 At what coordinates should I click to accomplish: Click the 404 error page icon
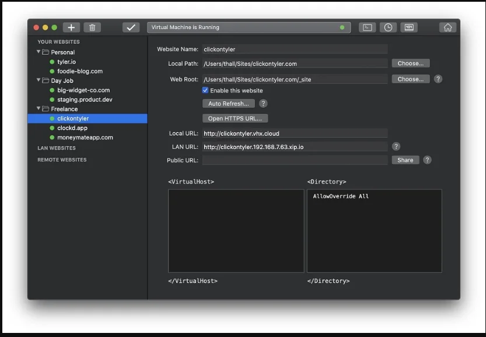click(409, 27)
